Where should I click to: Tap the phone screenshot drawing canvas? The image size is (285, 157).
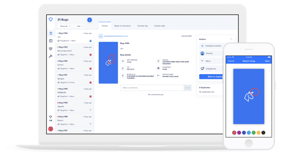249,97
